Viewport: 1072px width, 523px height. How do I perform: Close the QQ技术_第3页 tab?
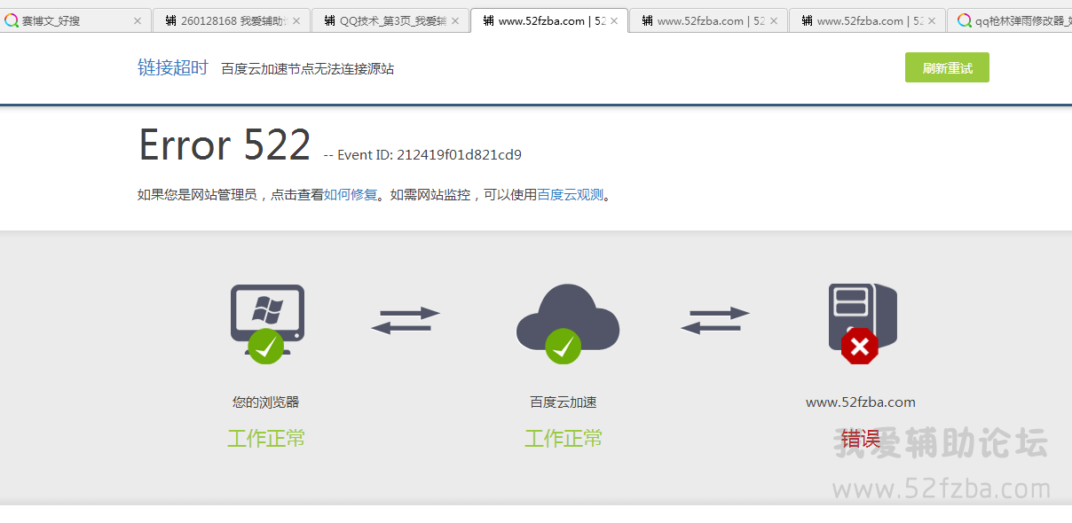point(455,20)
